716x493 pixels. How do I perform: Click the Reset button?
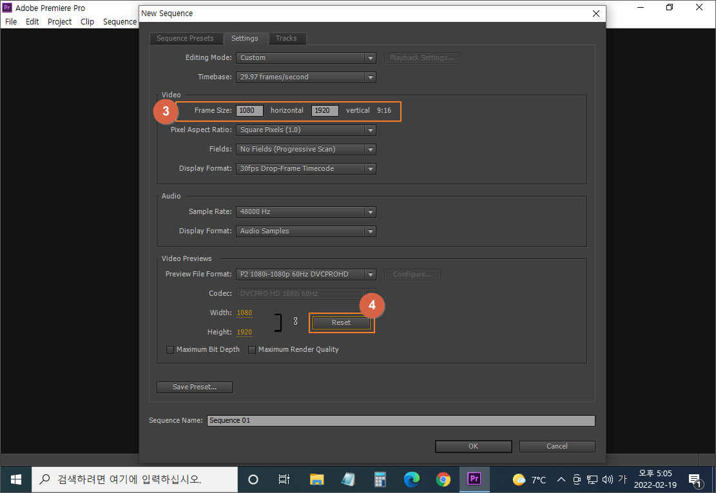(341, 322)
